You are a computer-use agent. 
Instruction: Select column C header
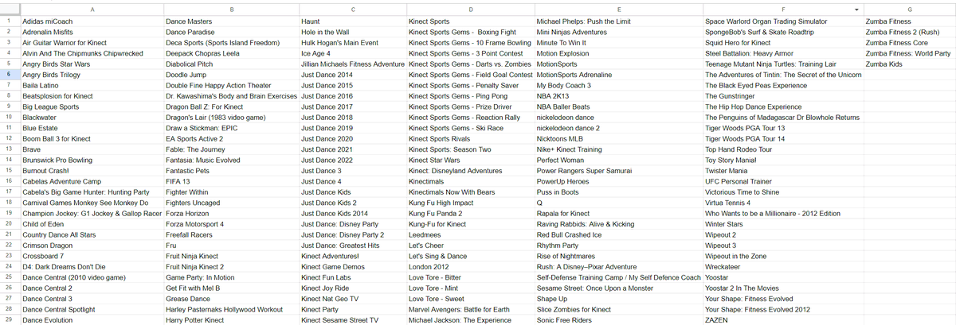[353, 10]
